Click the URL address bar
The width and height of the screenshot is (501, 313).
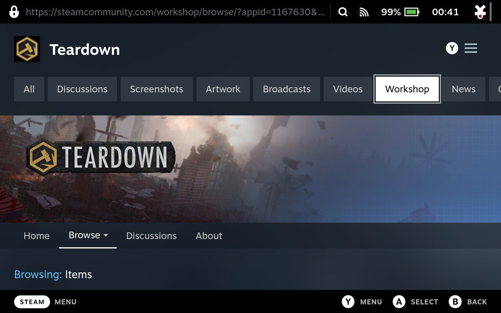tap(175, 12)
